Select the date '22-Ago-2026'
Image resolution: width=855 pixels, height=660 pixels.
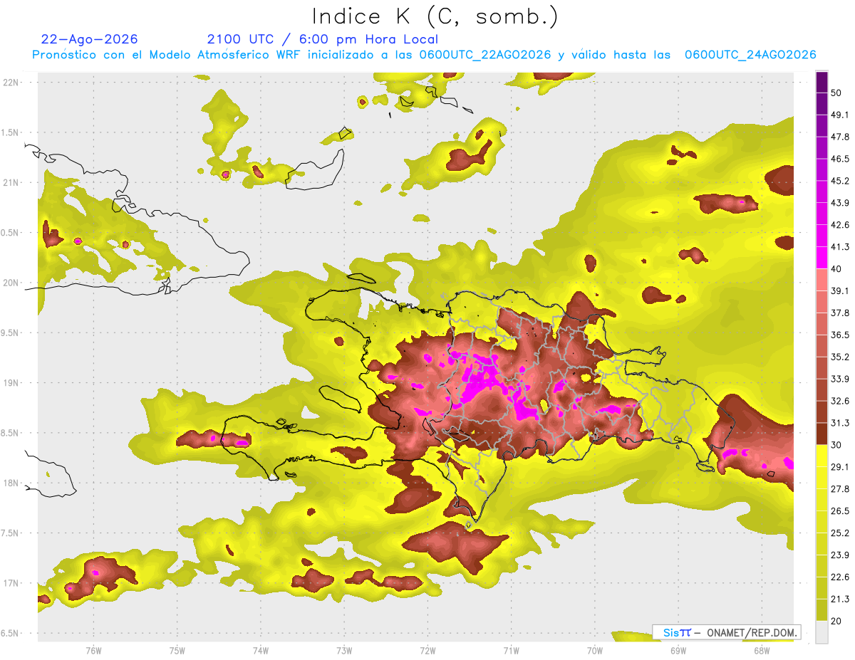click(89, 39)
